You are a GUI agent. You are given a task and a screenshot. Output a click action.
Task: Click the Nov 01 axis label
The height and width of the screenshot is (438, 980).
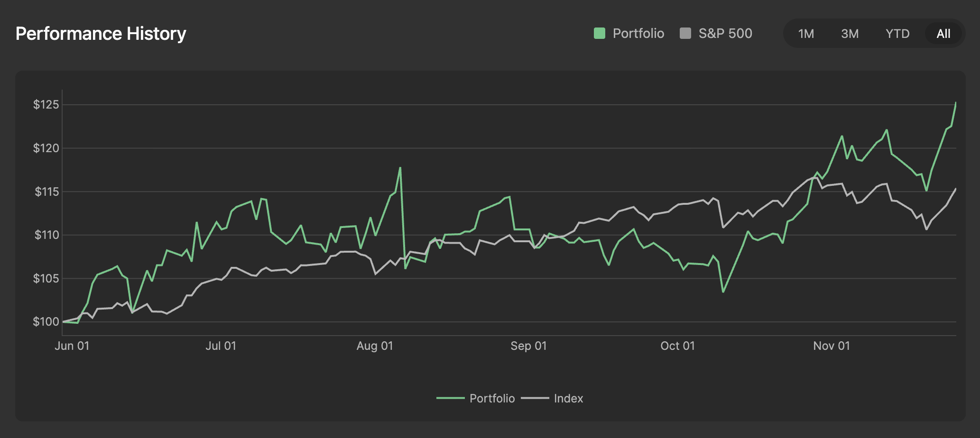coord(832,346)
